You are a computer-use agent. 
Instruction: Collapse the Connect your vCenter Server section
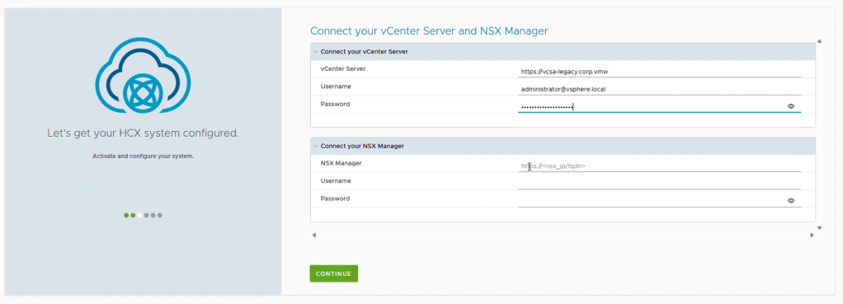point(316,52)
